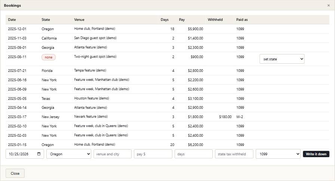The width and height of the screenshot is (335, 181).
Task: Select the 2025-02-03 date cell
Action: pos(17,136)
